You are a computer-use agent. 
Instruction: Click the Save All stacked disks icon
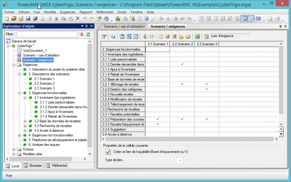click(x=35, y=19)
